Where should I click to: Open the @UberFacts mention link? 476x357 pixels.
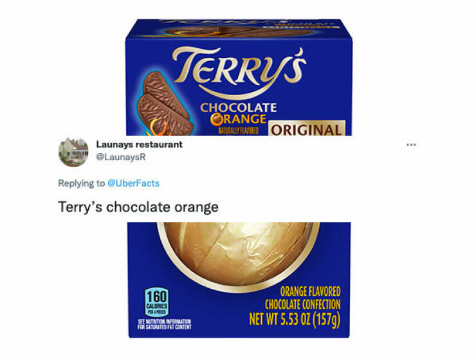pos(133,183)
